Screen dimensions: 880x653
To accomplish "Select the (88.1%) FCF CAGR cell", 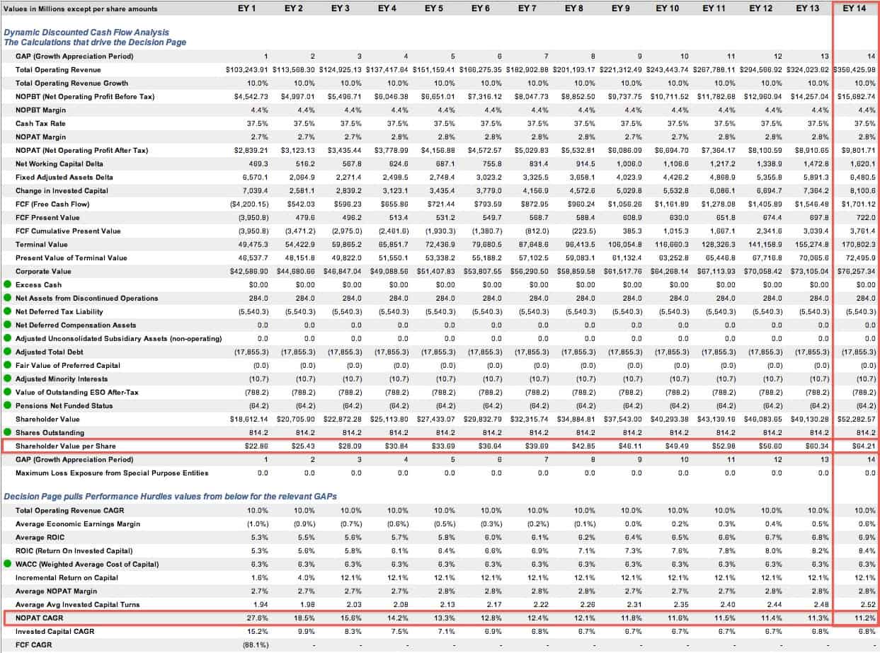I will pyautogui.click(x=256, y=645).
